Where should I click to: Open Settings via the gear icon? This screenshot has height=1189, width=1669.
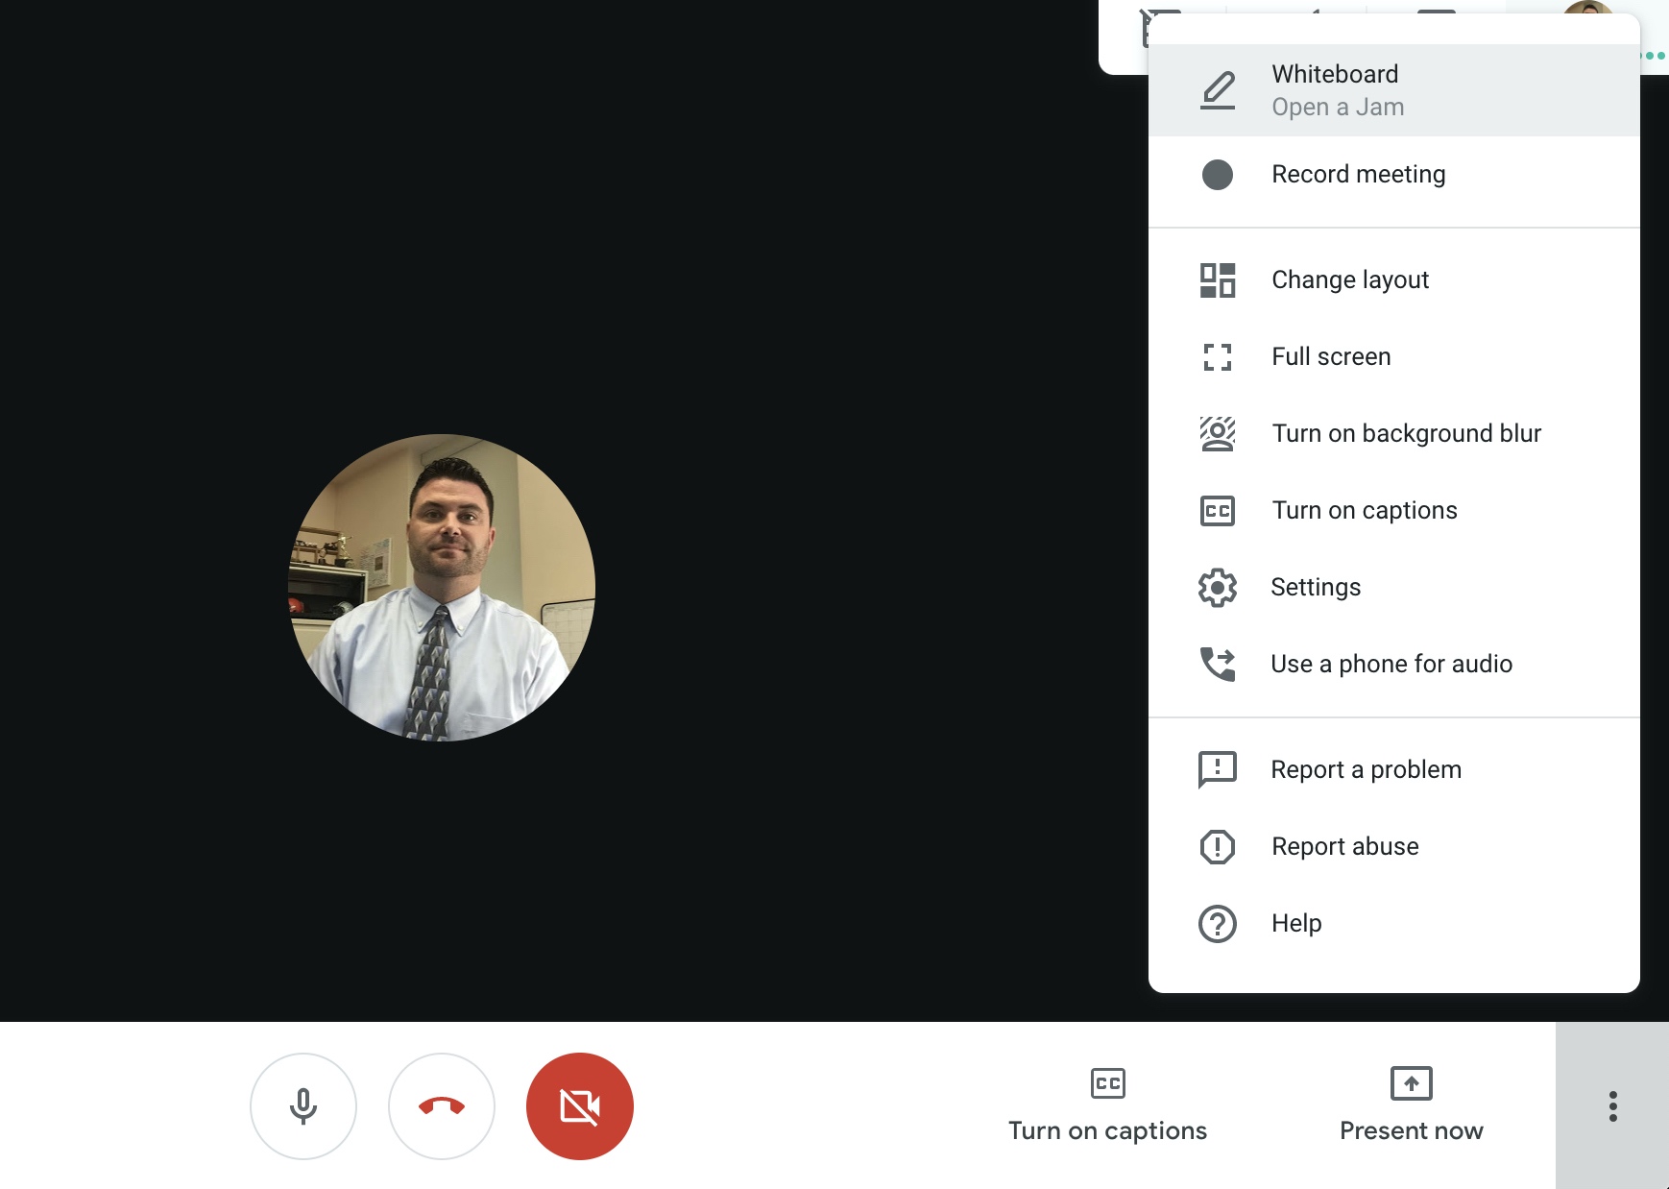pos(1217,586)
